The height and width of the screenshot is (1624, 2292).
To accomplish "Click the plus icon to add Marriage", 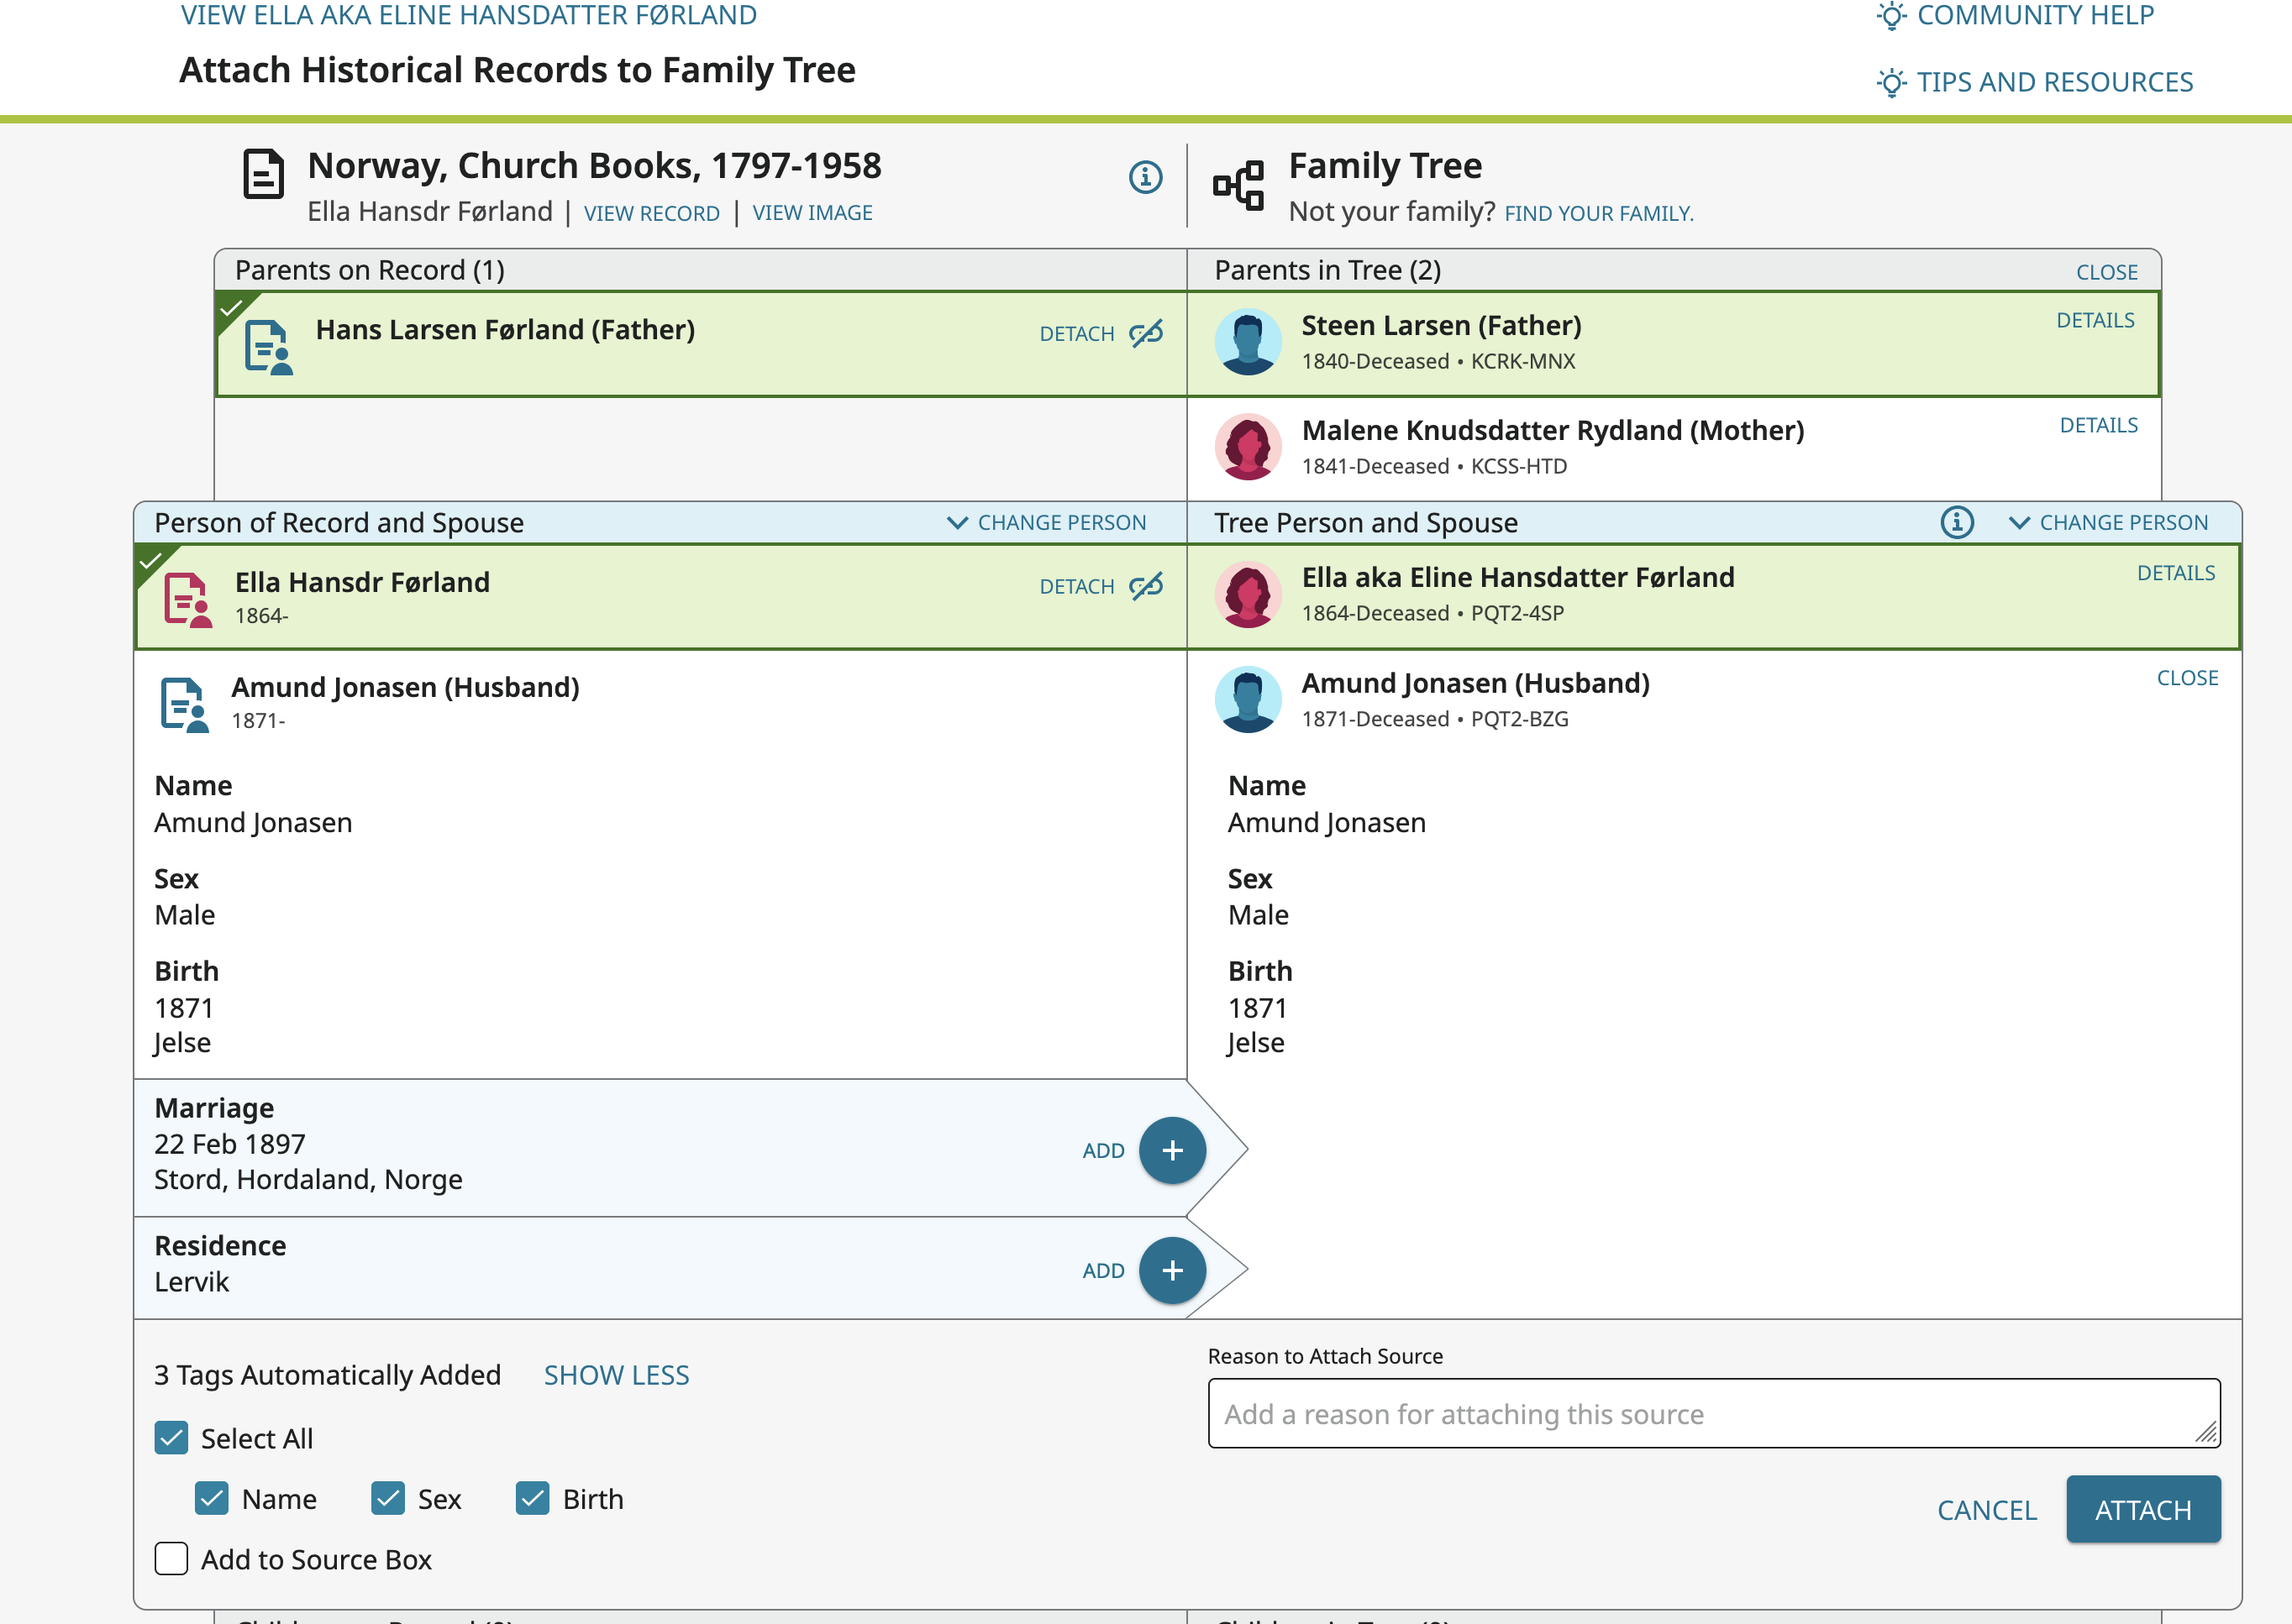I will pyautogui.click(x=1171, y=1150).
